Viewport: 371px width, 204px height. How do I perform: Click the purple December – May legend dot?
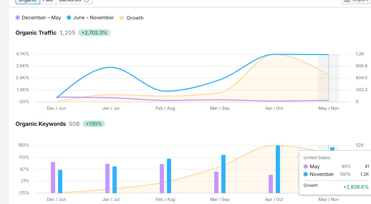click(x=18, y=18)
